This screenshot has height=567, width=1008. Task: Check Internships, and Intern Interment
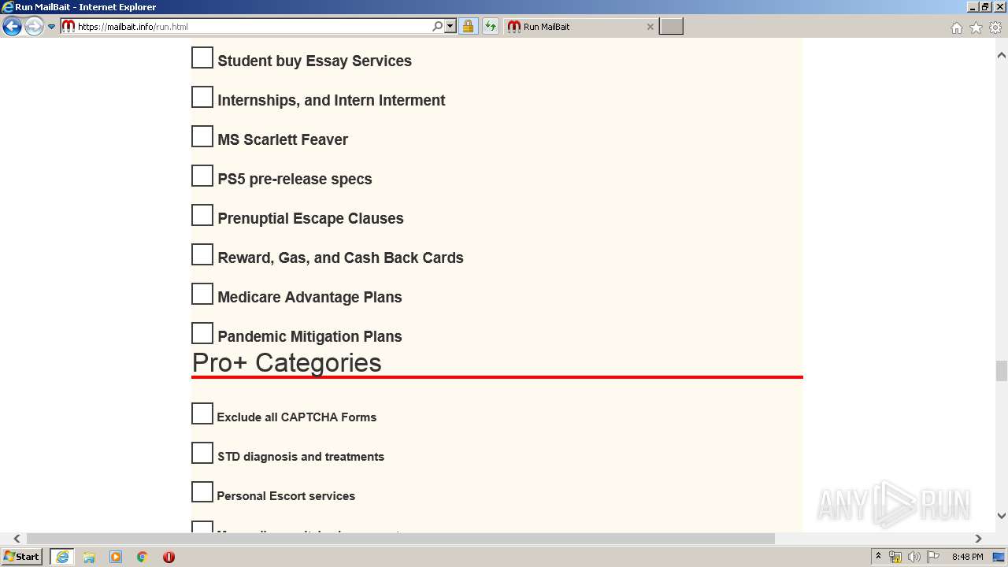(x=202, y=97)
